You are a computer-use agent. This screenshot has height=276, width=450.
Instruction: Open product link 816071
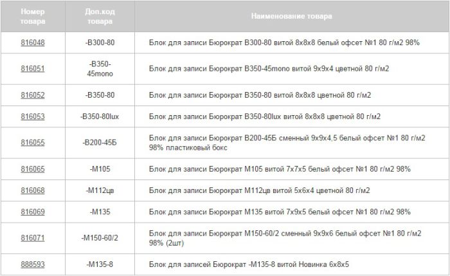tap(33, 238)
